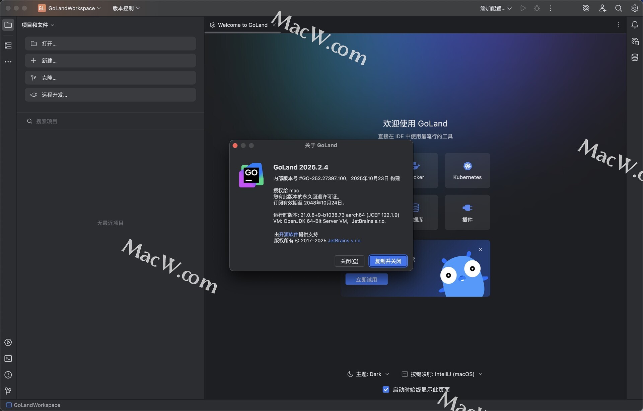Open the Problems tool window icon
Image resolution: width=643 pixels, height=411 pixels.
point(8,375)
